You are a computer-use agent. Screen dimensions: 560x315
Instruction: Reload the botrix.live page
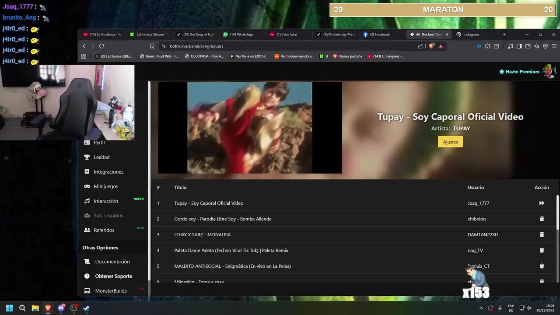(102, 46)
